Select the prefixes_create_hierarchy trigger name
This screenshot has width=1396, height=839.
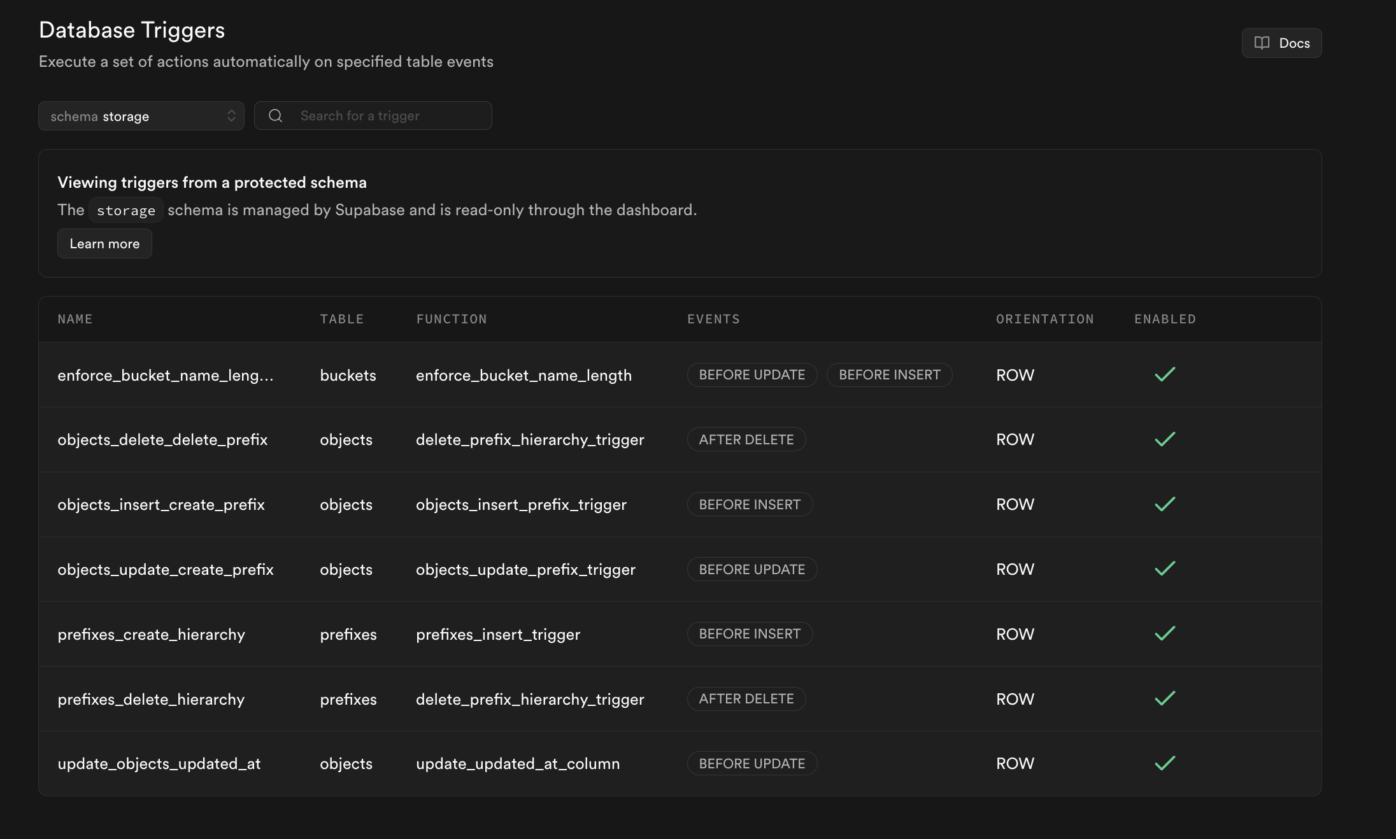tap(151, 634)
